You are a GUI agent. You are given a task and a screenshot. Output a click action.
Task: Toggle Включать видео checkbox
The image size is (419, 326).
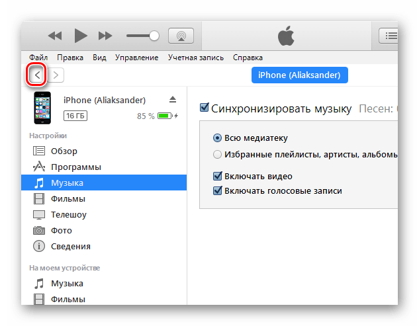pos(218,176)
